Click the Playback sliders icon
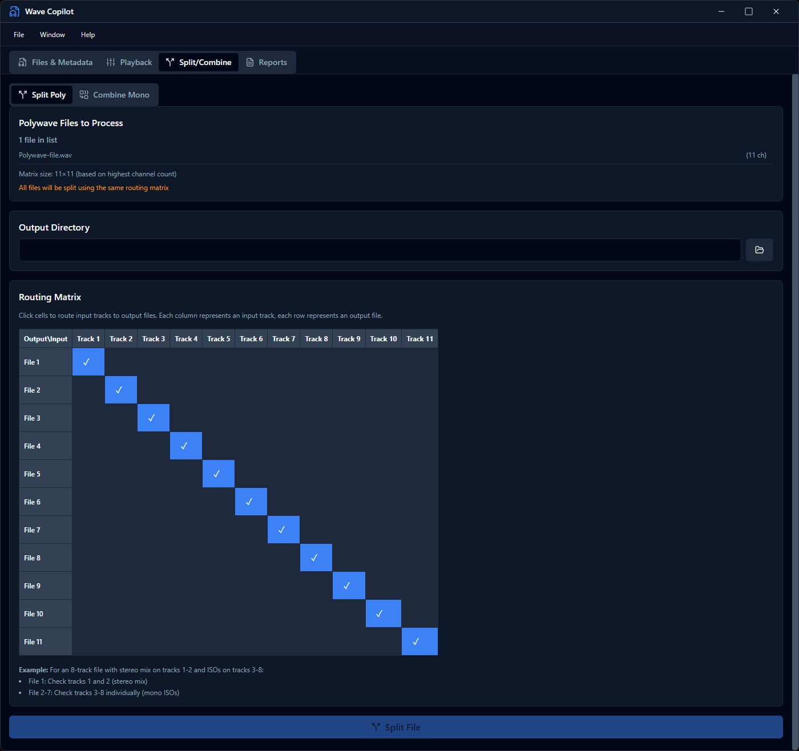 click(111, 62)
